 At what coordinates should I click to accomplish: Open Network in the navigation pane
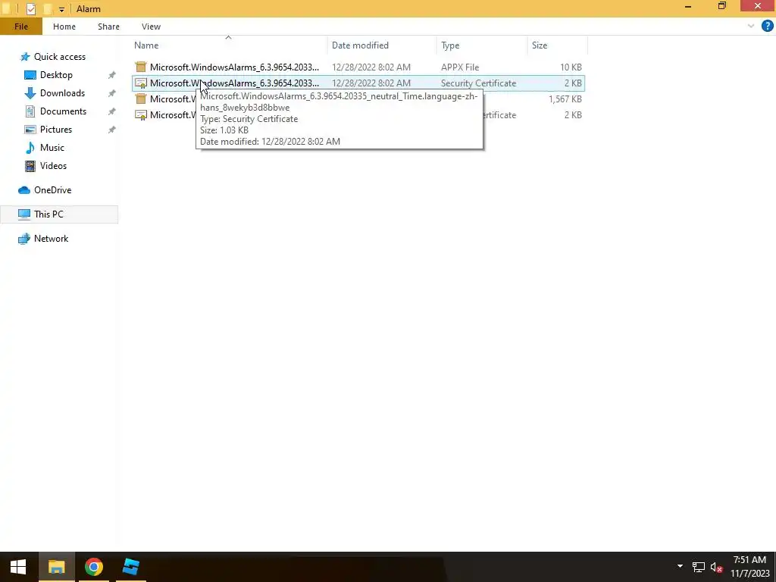tap(51, 239)
